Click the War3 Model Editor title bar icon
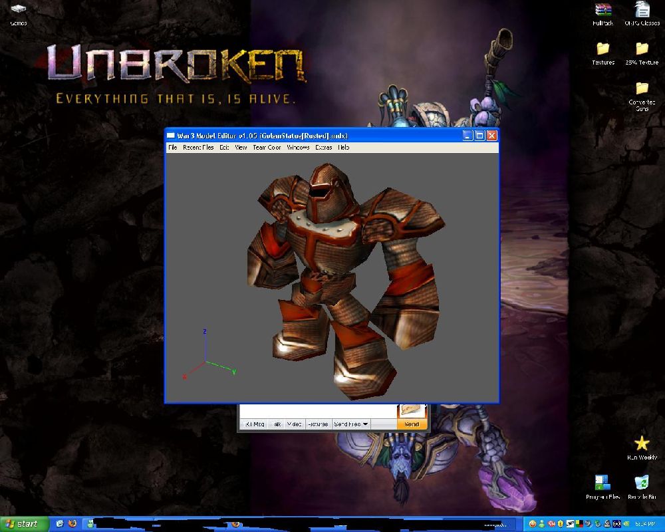The image size is (665, 532). [171, 136]
